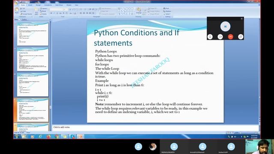Image resolution: width=274 pixels, height=154 pixels.
Task: Close the call overlay window
Action: [241, 19]
